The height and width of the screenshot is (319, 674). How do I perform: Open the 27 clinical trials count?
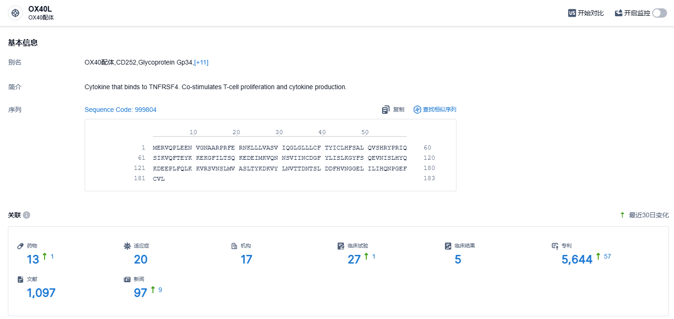click(x=354, y=260)
